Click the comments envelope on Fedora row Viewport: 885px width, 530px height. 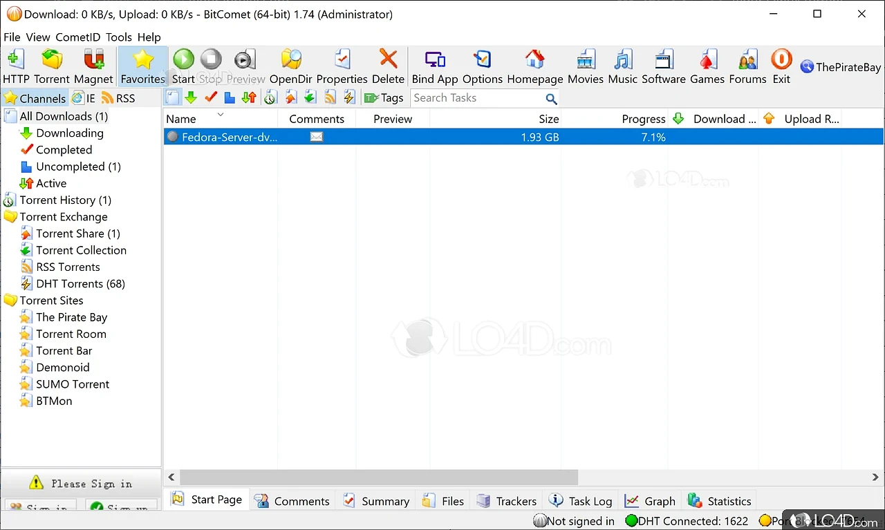(317, 137)
